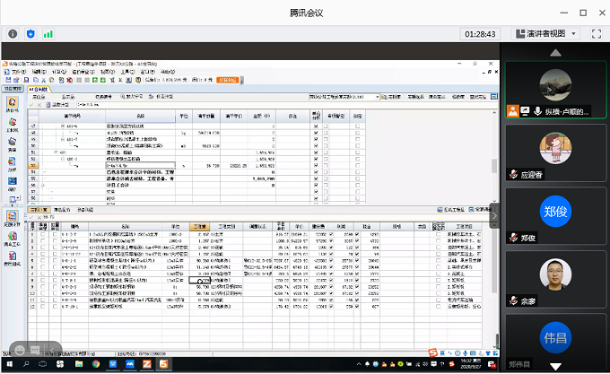Click the 放大字号 magnifier button

(x=131, y=97)
